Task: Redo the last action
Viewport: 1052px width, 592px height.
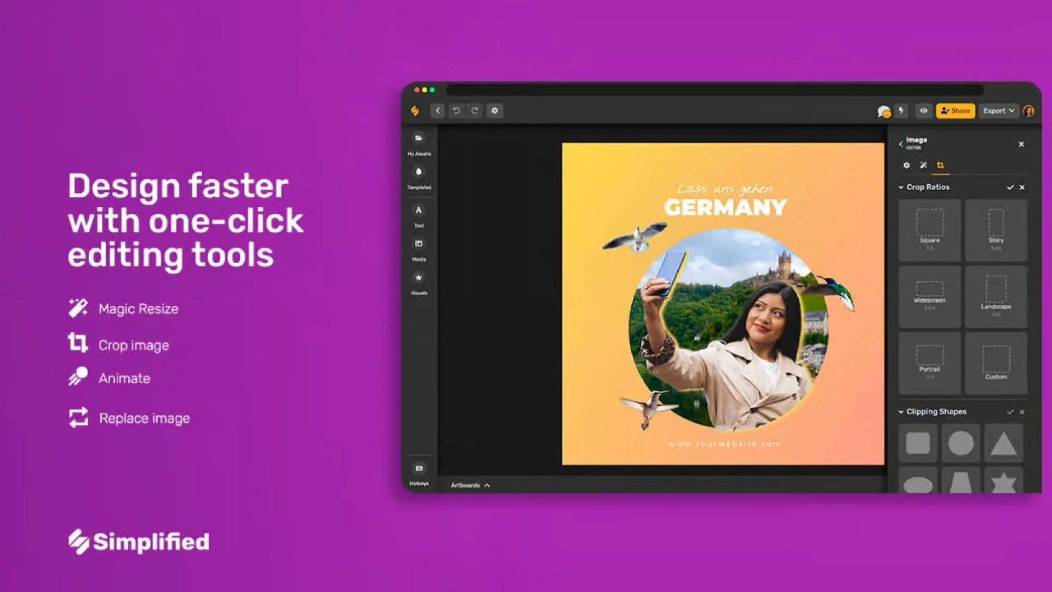Action: pyautogui.click(x=476, y=111)
